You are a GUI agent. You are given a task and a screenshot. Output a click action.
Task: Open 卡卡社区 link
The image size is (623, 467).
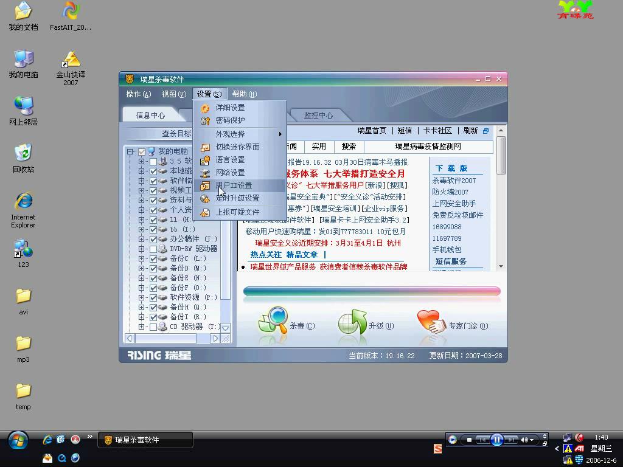(437, 131)
